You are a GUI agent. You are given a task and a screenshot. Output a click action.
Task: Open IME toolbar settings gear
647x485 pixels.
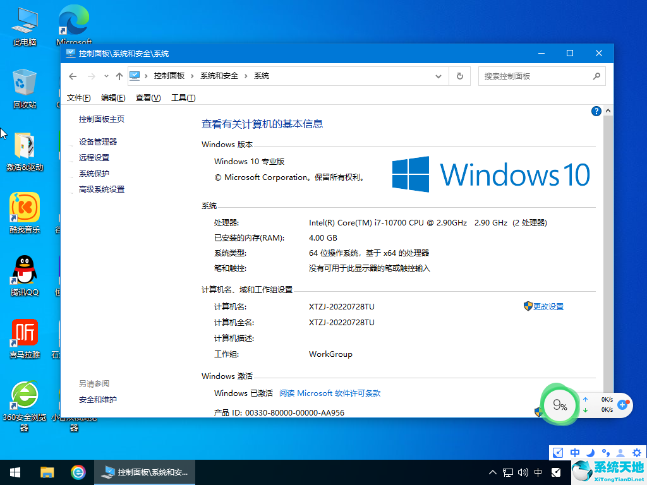(637, 453)
